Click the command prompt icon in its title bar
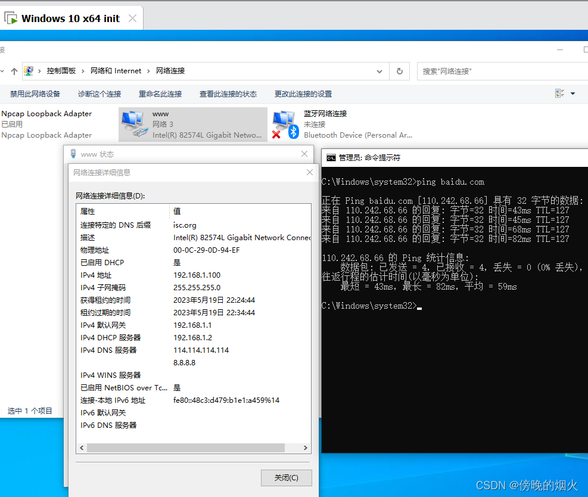 pos(331,157)
